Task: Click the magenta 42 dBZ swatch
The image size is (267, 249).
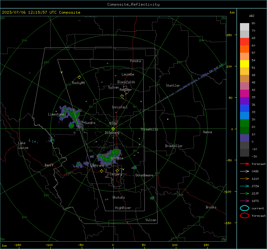Action: click(244, 94)
